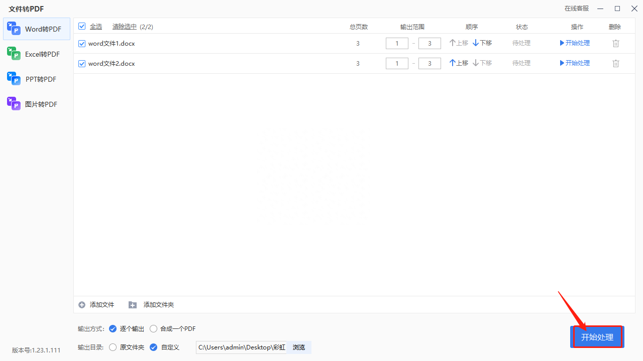Click the output path text field
This screenshot has height=361, width=643.
click(241, 347)
